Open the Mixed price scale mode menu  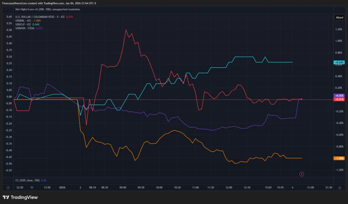[339, 17]
